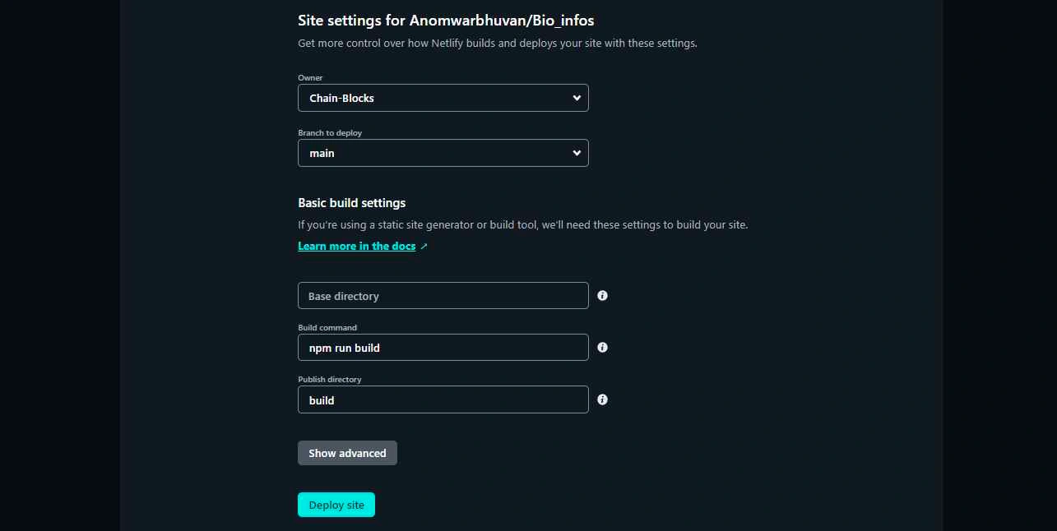Click the Base directory input field
Screen dimensions: 1057x531
(443, 295)
